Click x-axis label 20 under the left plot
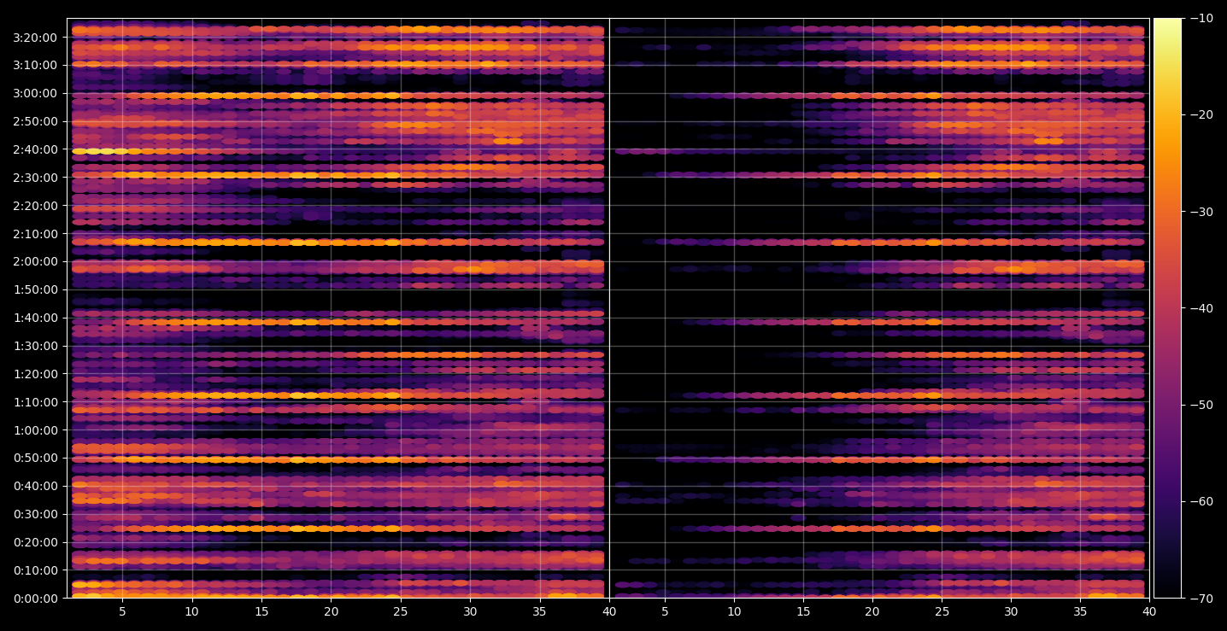1227x631 pixels. click(331, 612)
